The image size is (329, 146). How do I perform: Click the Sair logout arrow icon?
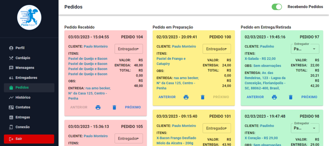tap(11, 139)
